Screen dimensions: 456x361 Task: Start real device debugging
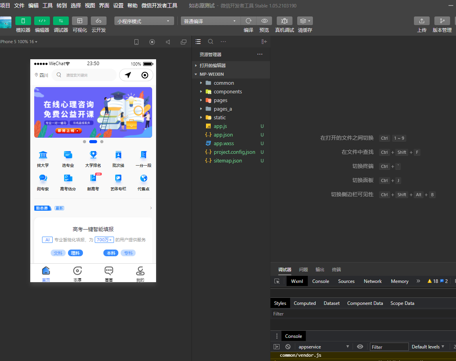click(x=285, y=21)
